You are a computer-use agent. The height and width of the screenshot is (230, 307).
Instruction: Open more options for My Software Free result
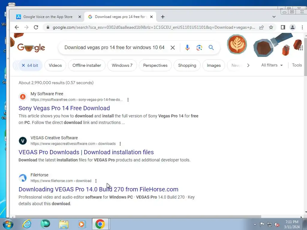click(x=128, y=100)
